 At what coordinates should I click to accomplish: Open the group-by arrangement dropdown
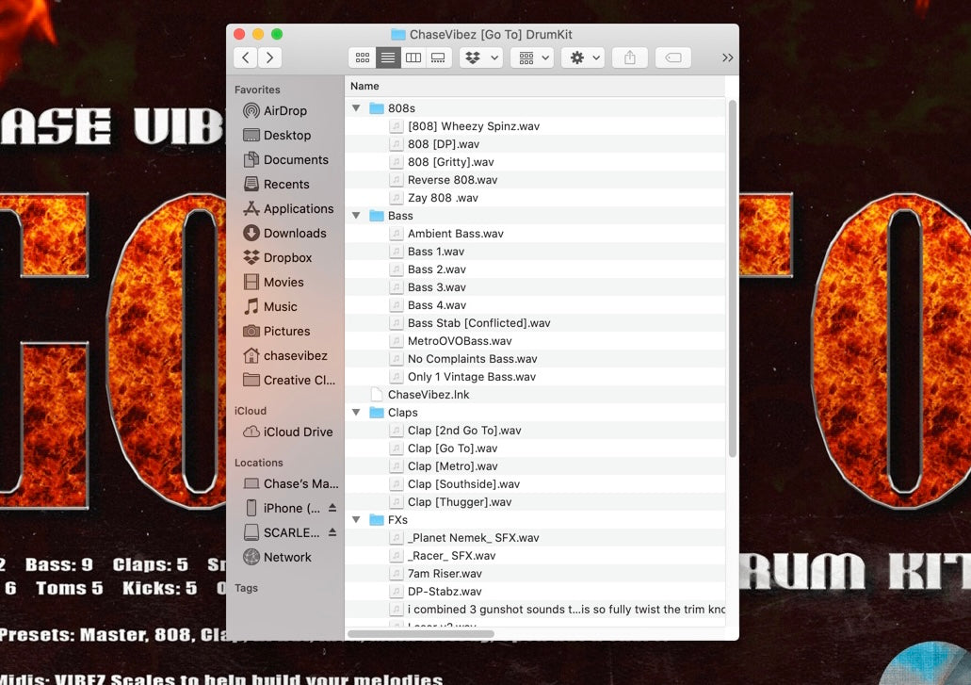tap(532, 57)
